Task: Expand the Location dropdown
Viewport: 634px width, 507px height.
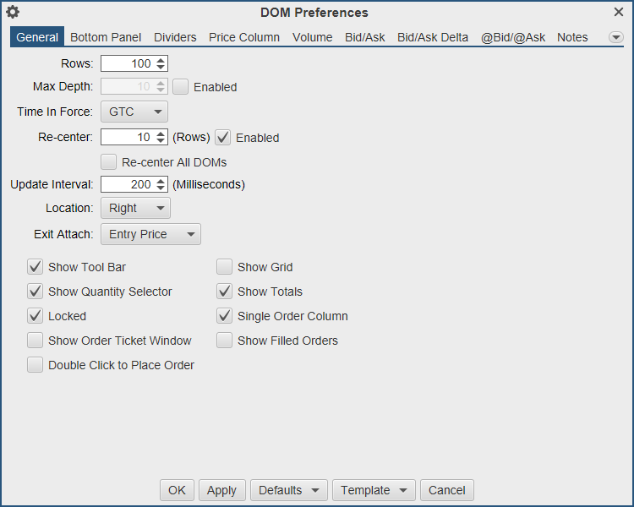Action: point(135,208)
